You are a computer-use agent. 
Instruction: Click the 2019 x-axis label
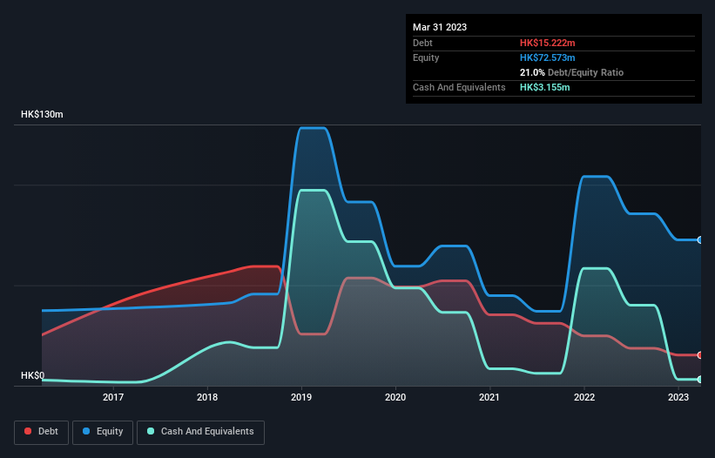pyautogui.click(x=301, y=397)
